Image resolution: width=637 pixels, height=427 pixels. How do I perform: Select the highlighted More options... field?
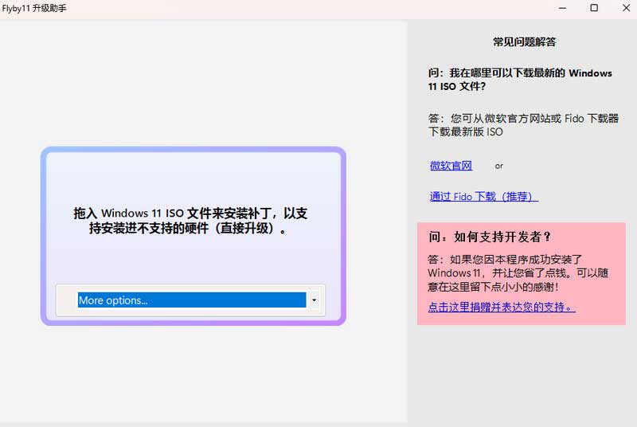pos(192,300)
